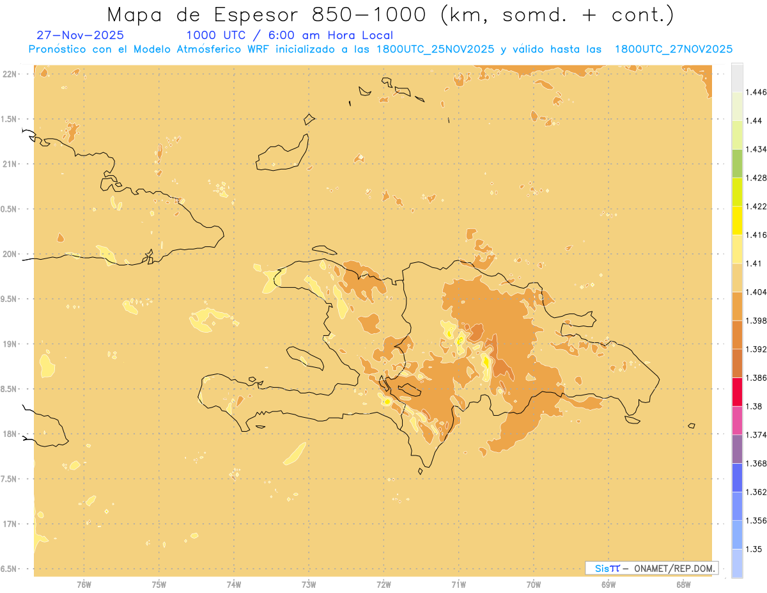Pick the pink swatch between 1.374 and 1.38
This screenshot has height=593, width=767.
pyautogui.click(x=737, y=420)
